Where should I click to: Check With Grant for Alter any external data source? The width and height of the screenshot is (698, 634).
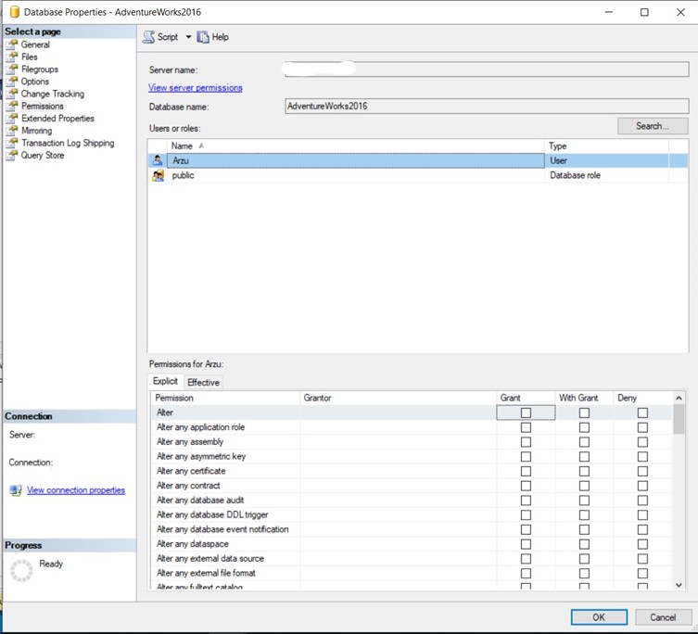point(584,559)
